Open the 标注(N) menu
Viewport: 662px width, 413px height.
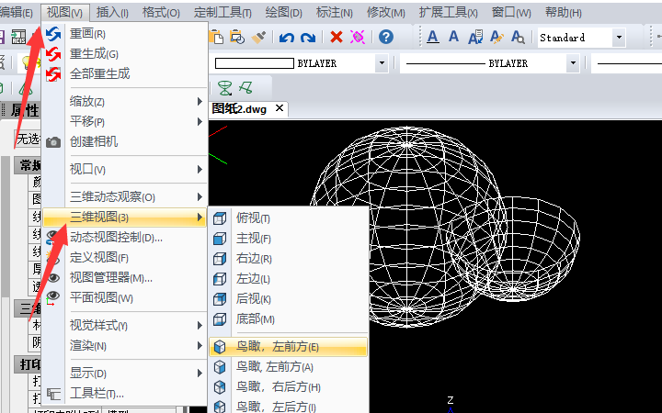click(x=335, y=13)
